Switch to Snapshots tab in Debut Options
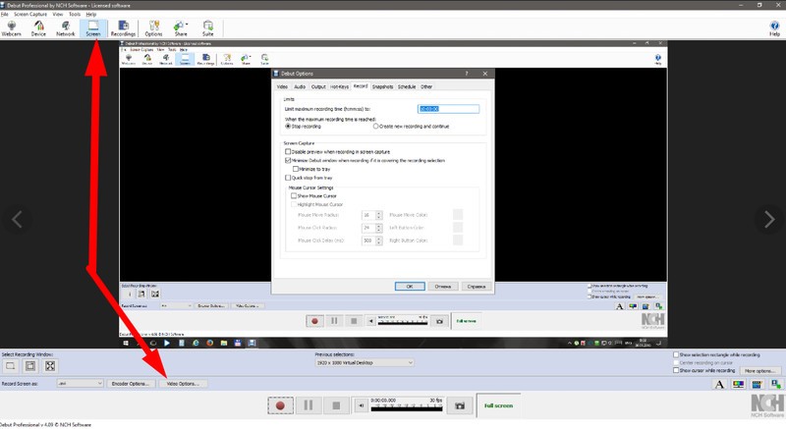The image size is (786, 429). (382, 86)
